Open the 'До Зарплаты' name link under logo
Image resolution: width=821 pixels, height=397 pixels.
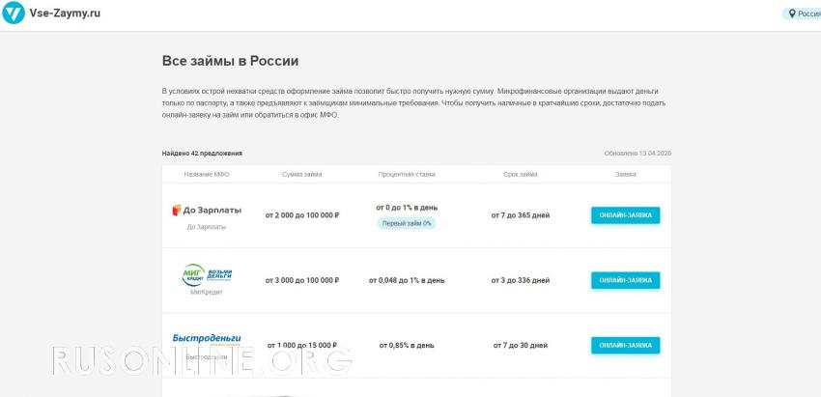point(207,227)
